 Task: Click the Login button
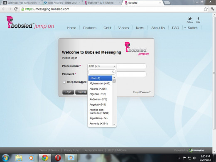68,92
